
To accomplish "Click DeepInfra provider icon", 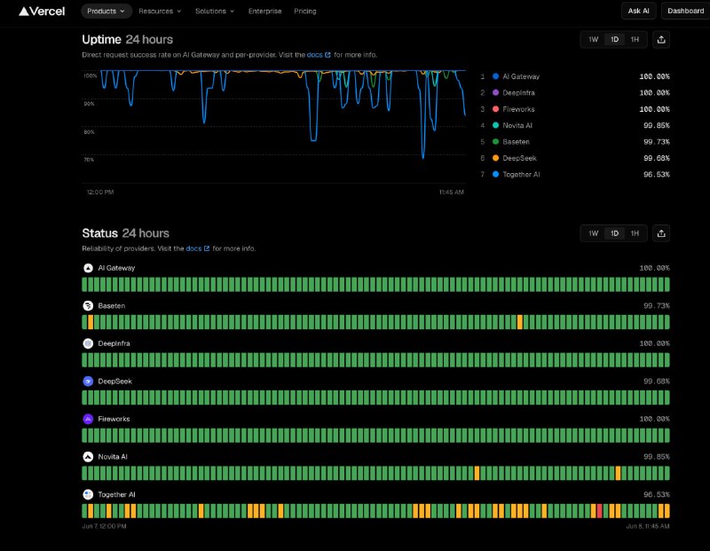I will [88, 343].
